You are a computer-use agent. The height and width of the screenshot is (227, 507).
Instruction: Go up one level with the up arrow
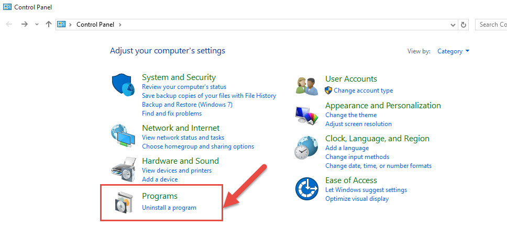tap(49, 24)
